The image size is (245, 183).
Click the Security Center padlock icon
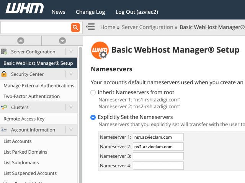coord(4,74)
